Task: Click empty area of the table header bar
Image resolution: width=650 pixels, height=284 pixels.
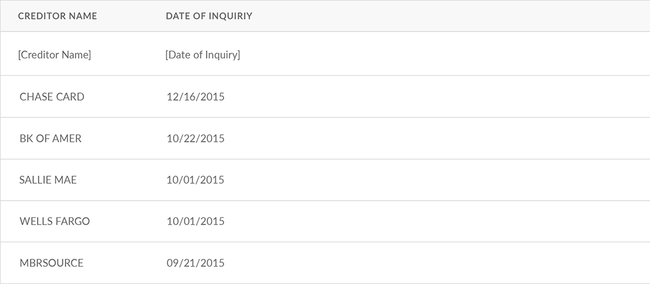Action: [x=449, y=16]
